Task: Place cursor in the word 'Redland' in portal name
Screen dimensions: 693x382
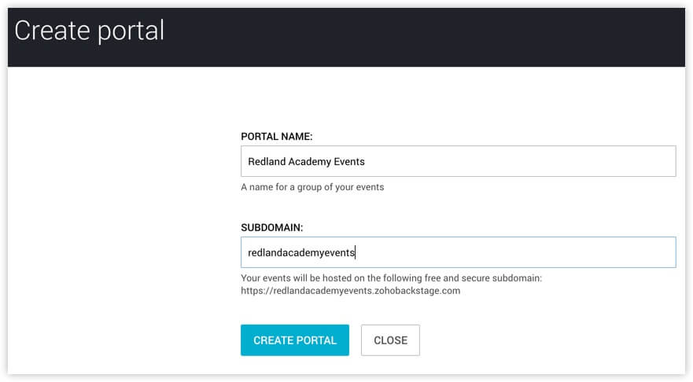Action: (267, 162)
